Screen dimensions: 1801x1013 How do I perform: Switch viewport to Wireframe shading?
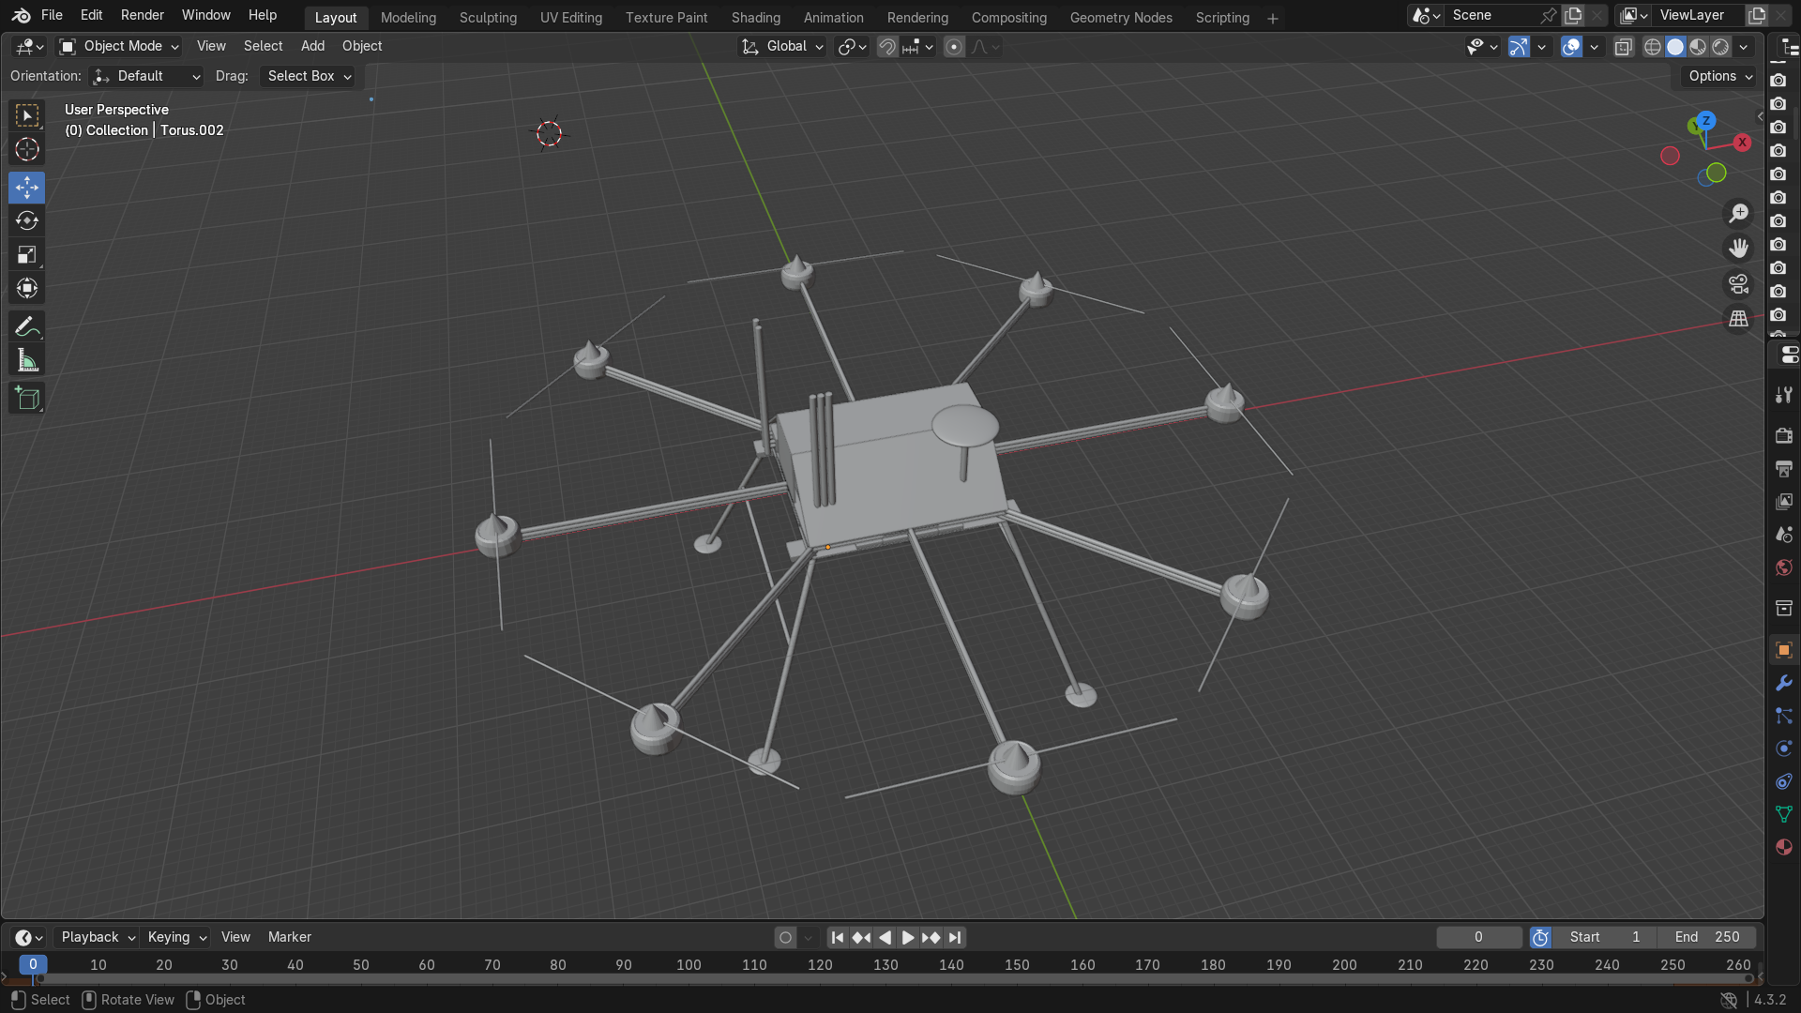click(1652, 46)
